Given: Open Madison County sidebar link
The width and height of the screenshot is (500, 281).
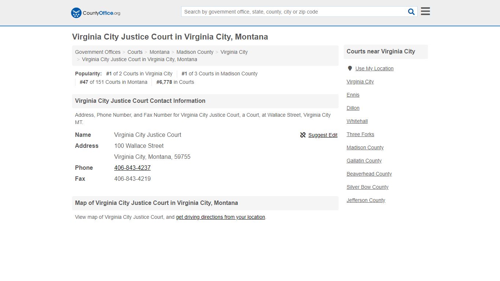Looking at the screenshot, I should 365,147.
